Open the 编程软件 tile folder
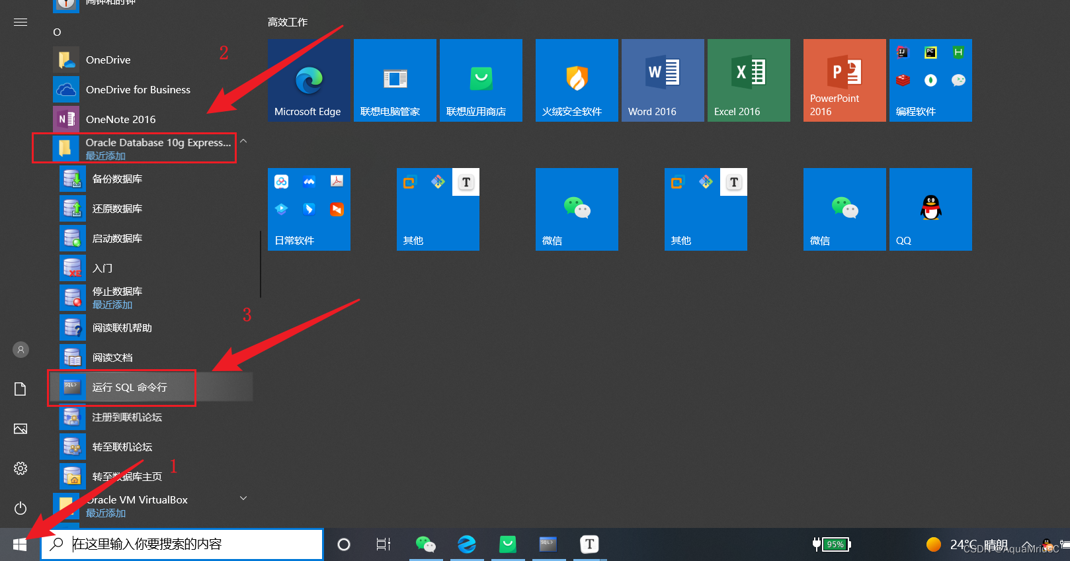This screenshot has width=1070, height=561. [930, 80]
